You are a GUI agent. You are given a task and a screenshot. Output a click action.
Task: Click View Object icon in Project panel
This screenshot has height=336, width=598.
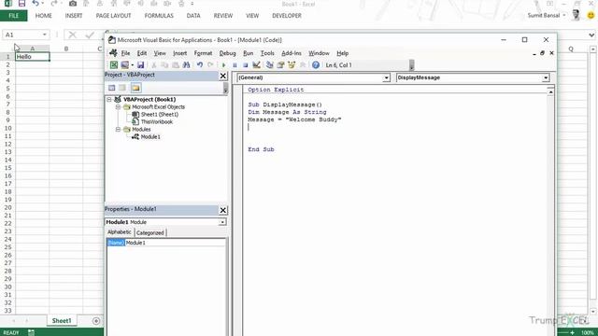pos(122,88)
